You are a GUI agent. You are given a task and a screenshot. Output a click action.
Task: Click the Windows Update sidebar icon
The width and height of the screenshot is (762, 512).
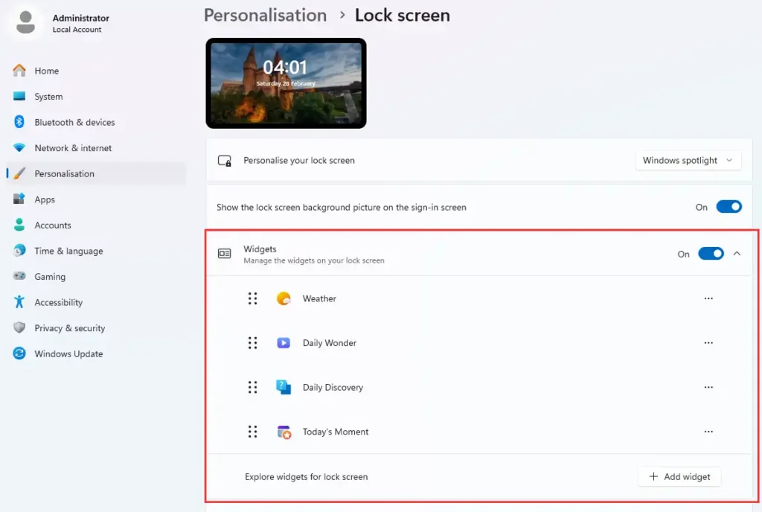[x=19, y=353]
